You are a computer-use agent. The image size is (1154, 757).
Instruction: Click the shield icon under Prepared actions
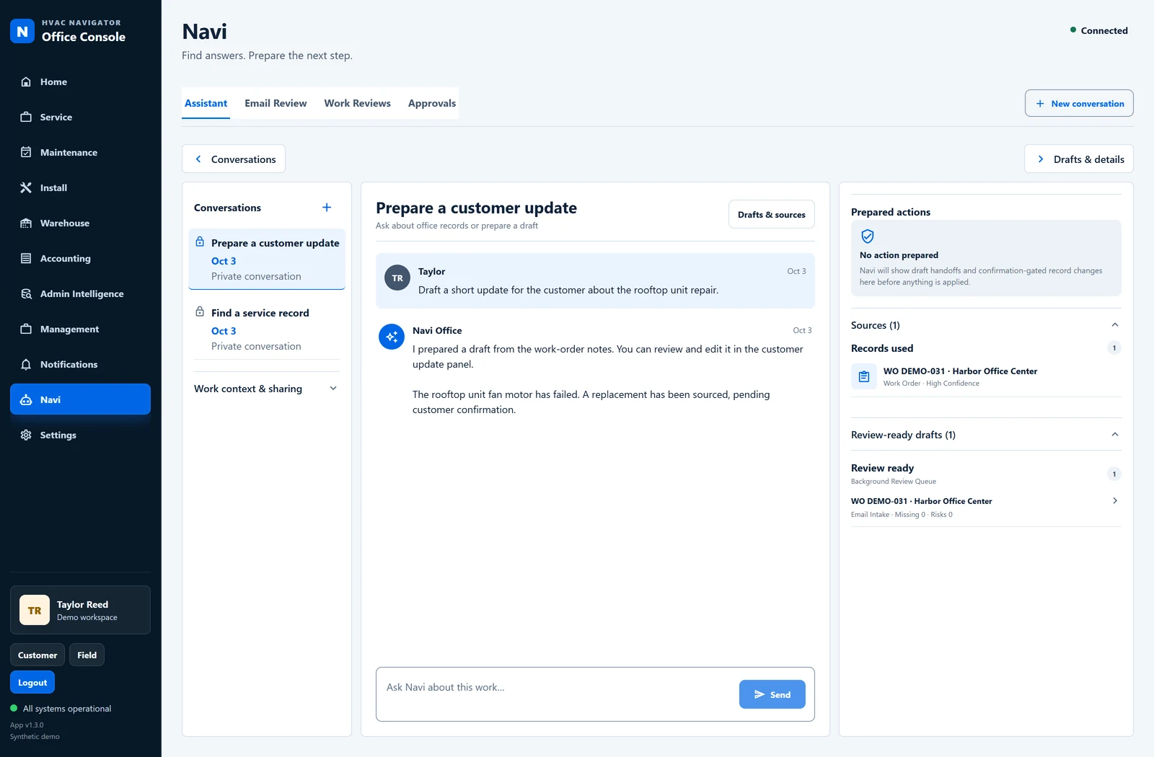[868, 236]
